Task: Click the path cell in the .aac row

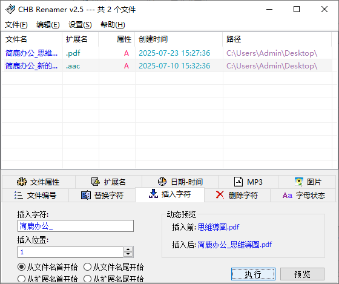Action: [x=272, y=66]
